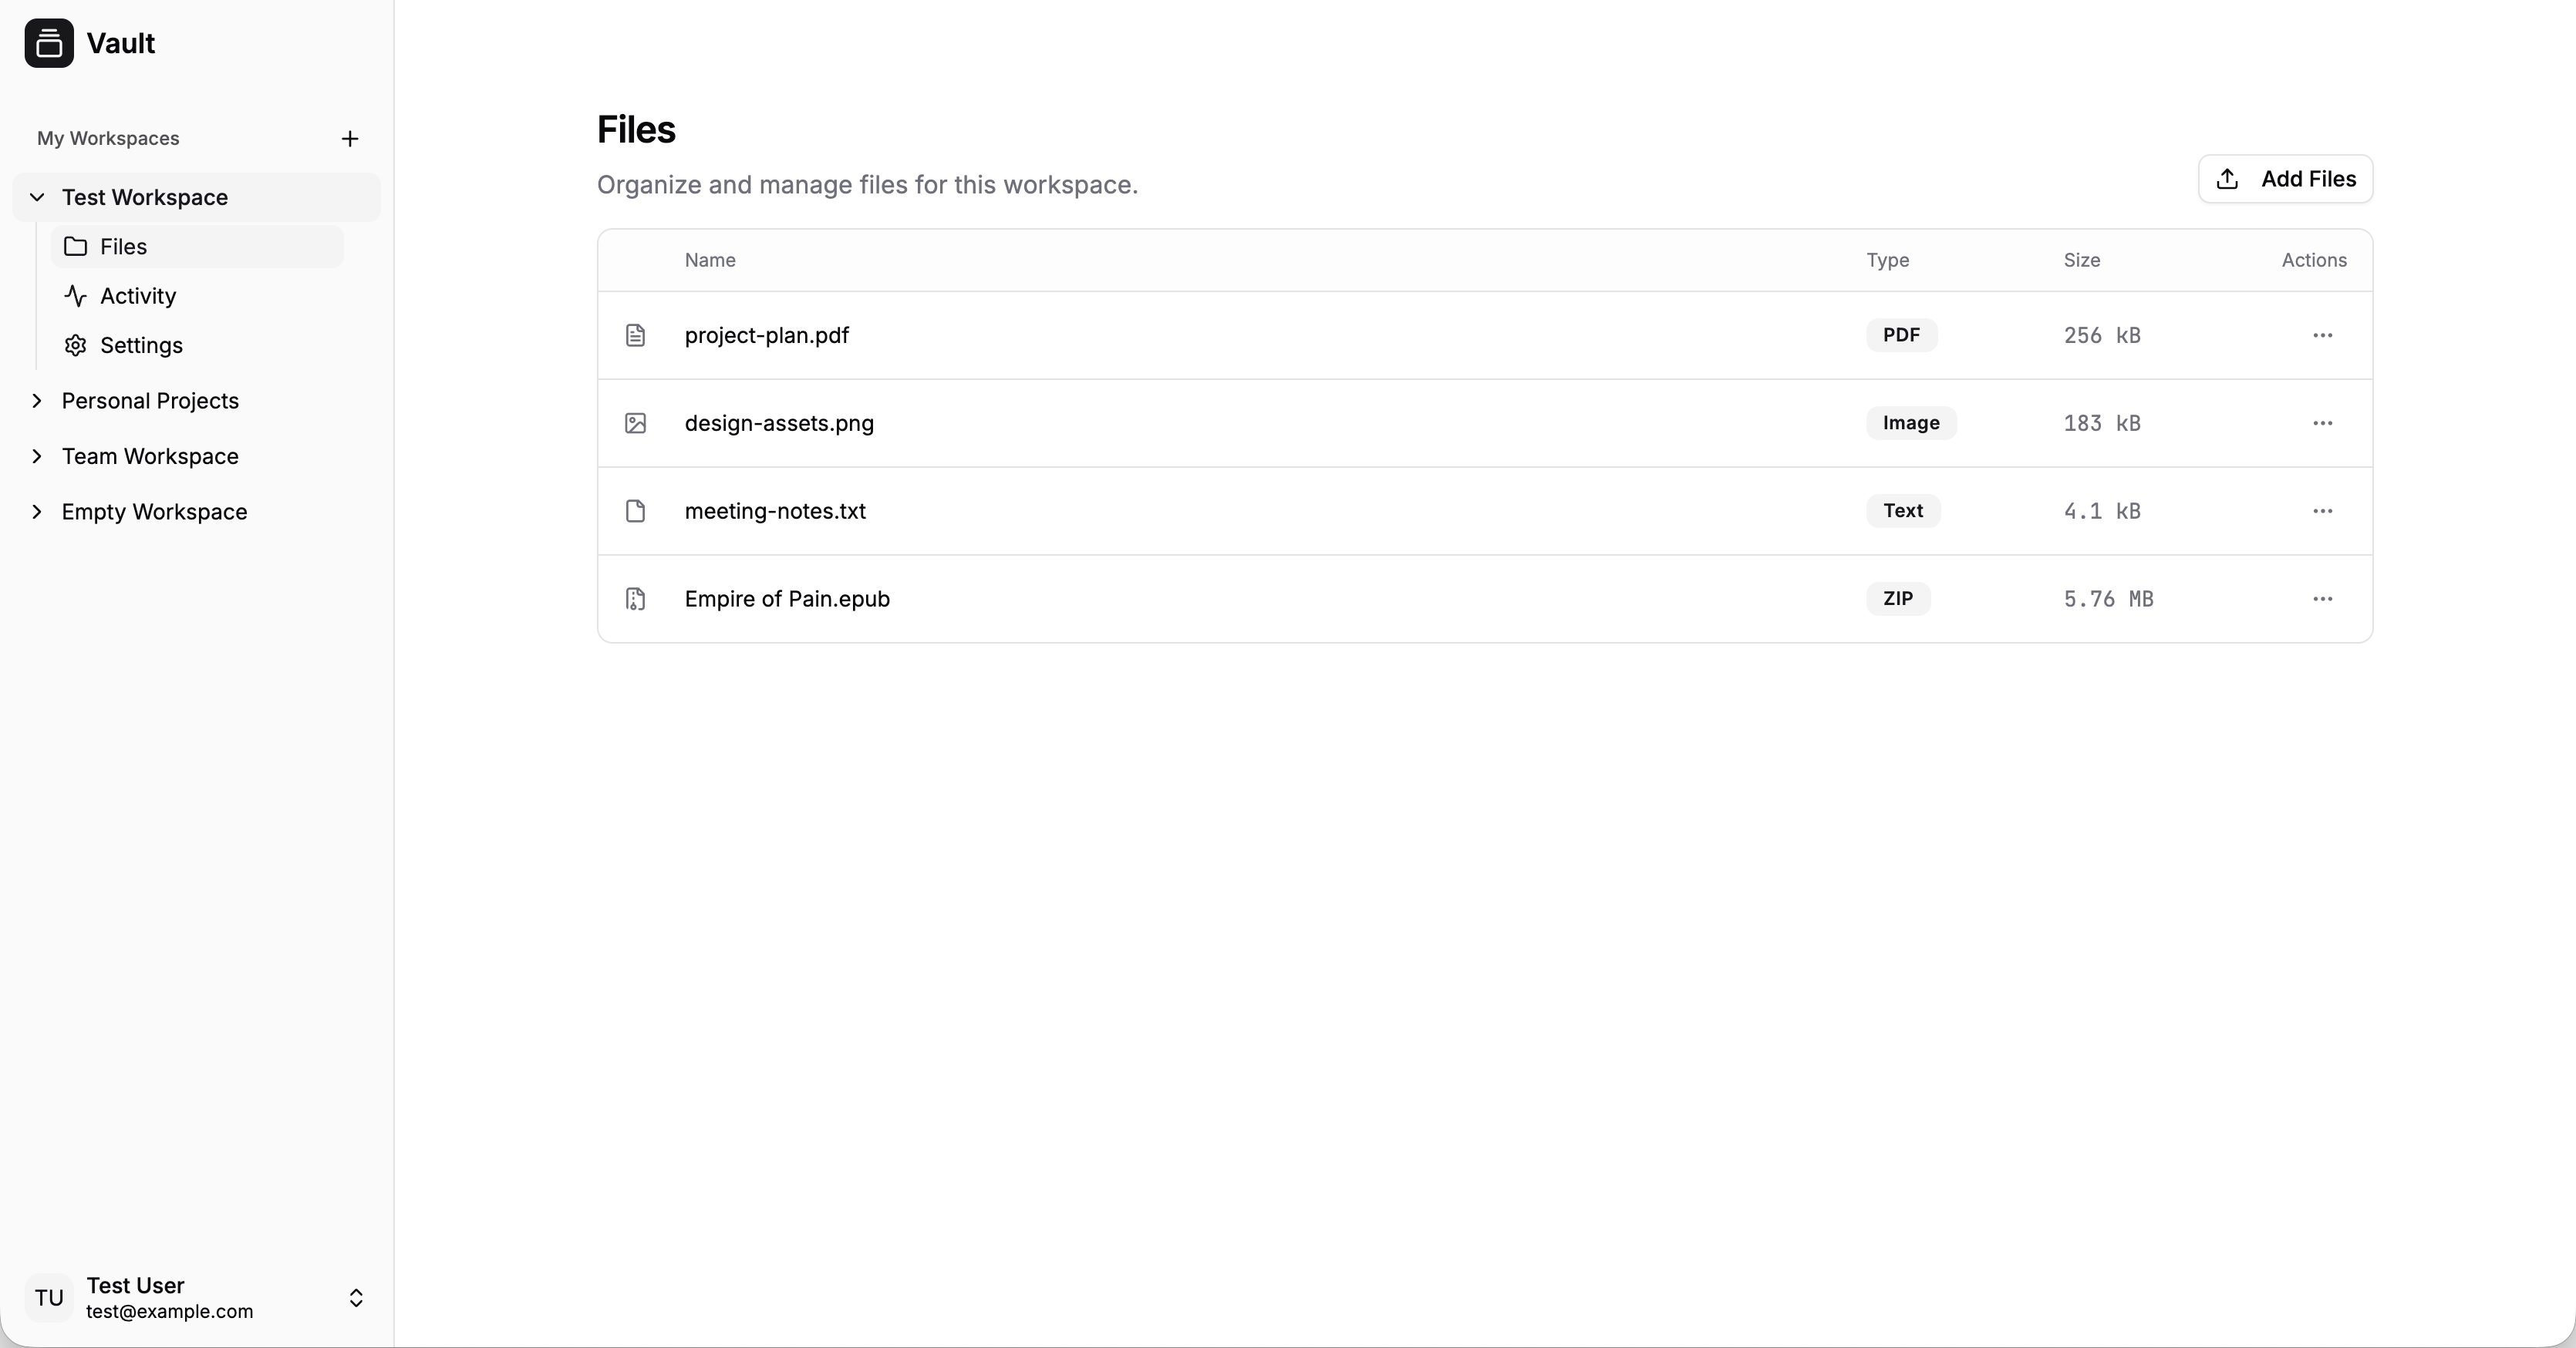Viewport: 2576px width, 1348px height.
Task: Click the archive icon beside Empire of Pain.epub
Action: (x=635, y=600)
